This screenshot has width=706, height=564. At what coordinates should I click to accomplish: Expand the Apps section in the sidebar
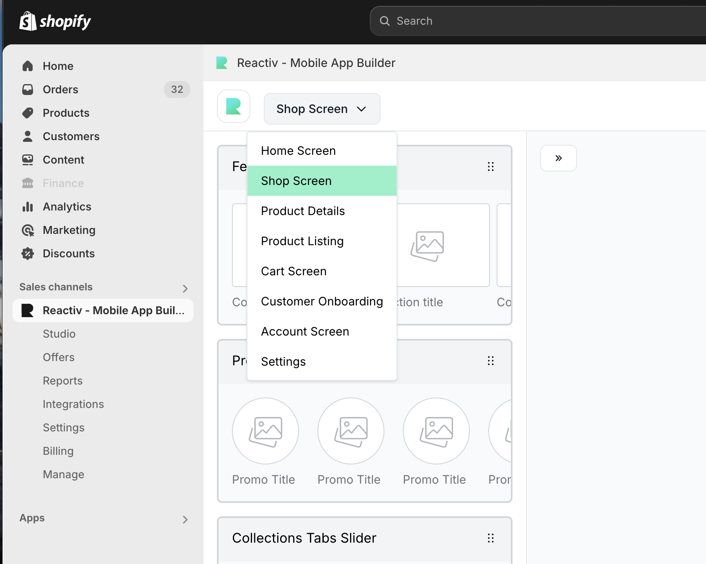[185, 519]
